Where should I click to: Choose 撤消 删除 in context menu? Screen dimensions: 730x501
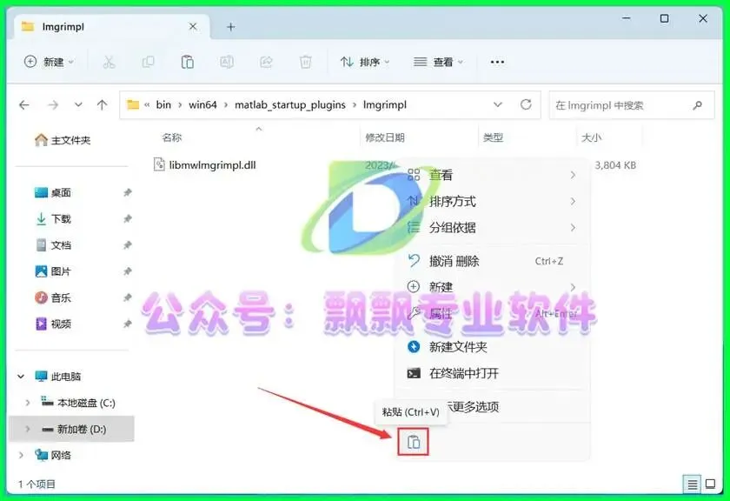[492, 261]
